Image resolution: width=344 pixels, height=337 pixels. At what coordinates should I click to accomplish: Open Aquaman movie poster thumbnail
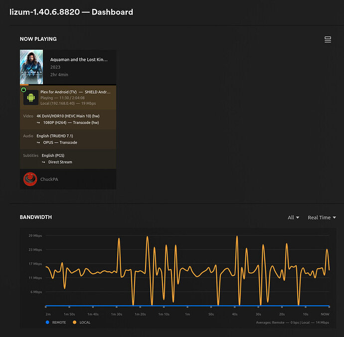click(x=31, y=67)
